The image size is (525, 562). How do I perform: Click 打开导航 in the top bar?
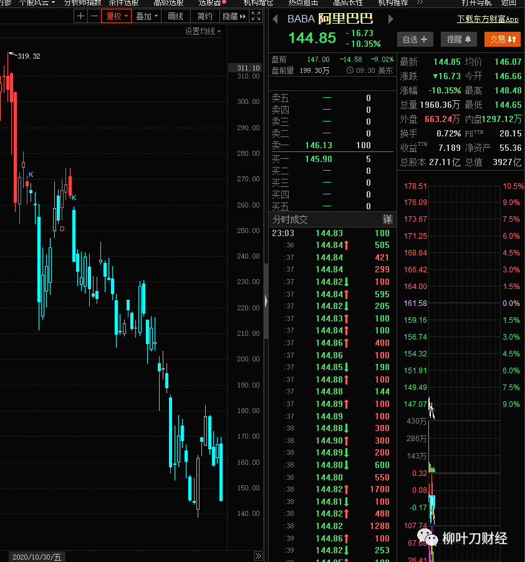(476, 3)
